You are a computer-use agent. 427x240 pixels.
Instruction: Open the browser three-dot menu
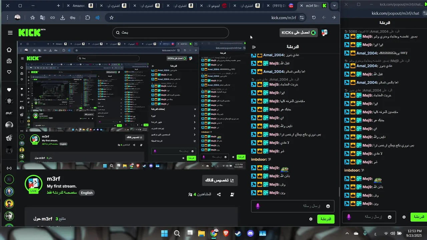click(x=8, y=17)
